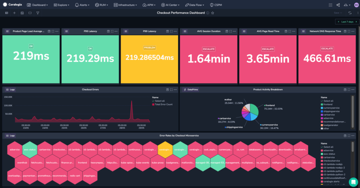
Task: Open the chat support bubble
Action: tap(353, 182)
